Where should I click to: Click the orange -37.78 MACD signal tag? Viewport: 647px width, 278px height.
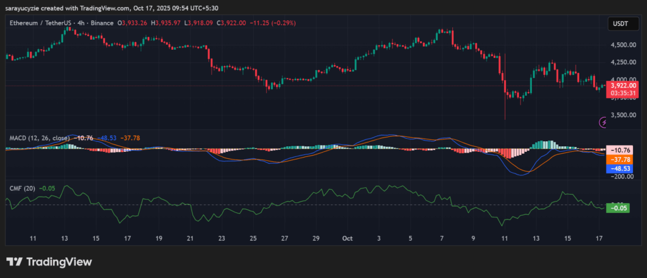[619, 160]
